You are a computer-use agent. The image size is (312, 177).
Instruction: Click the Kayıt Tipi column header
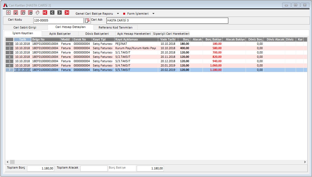(103, 40)
